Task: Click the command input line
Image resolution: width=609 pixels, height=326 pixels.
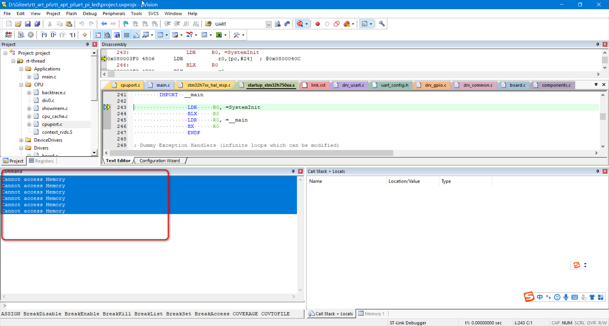Action: tap(152, 306)
